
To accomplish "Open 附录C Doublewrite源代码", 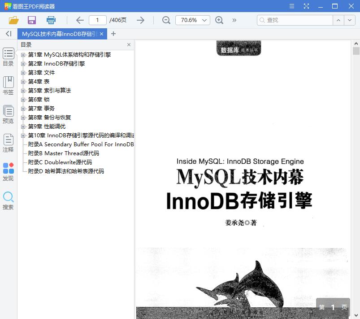I will tap(60, 162).
